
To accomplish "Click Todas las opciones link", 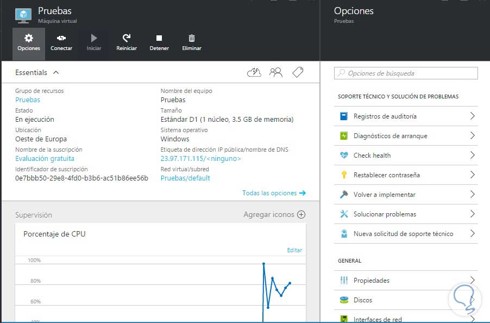I will [x=274, y=193].
